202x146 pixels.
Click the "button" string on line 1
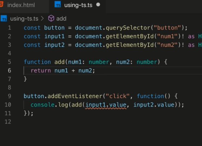[x=167, y=28]
